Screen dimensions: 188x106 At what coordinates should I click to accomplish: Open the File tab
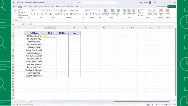click(x=14, y=6)
